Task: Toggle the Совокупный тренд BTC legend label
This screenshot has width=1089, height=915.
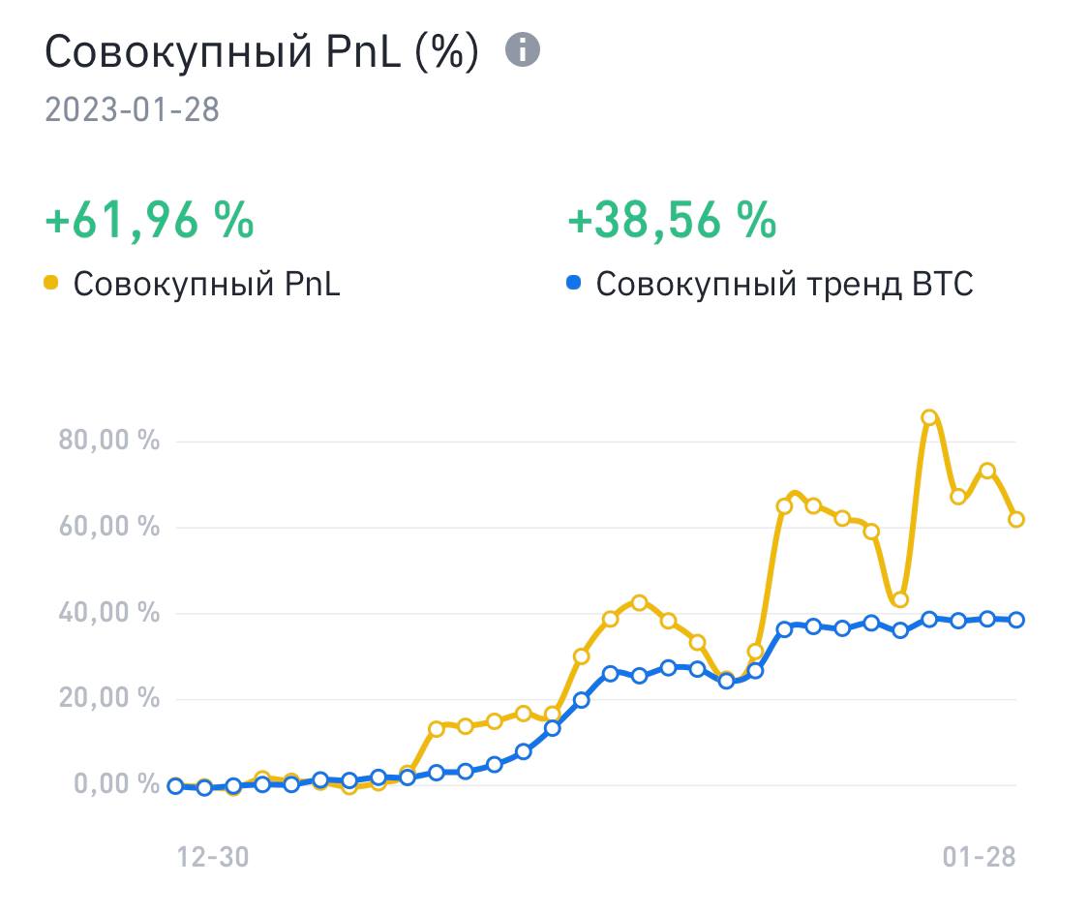Action: [x=784, y=284]
